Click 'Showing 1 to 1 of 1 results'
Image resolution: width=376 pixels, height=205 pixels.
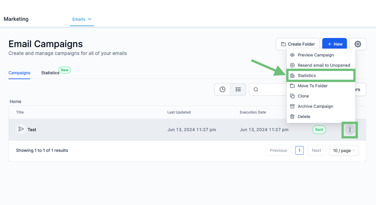click(42, 150)
